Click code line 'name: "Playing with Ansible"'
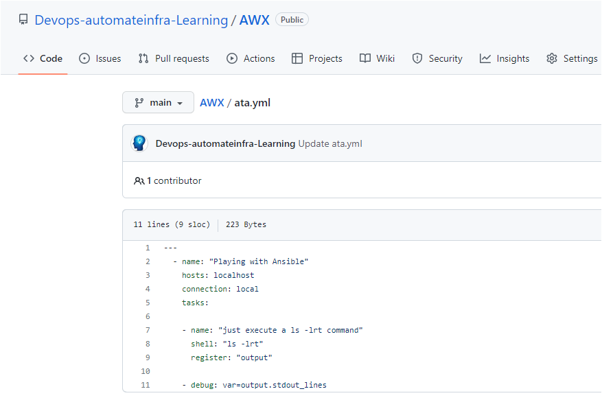This screenshot has height=400, width=602. [x=240, y=262]
